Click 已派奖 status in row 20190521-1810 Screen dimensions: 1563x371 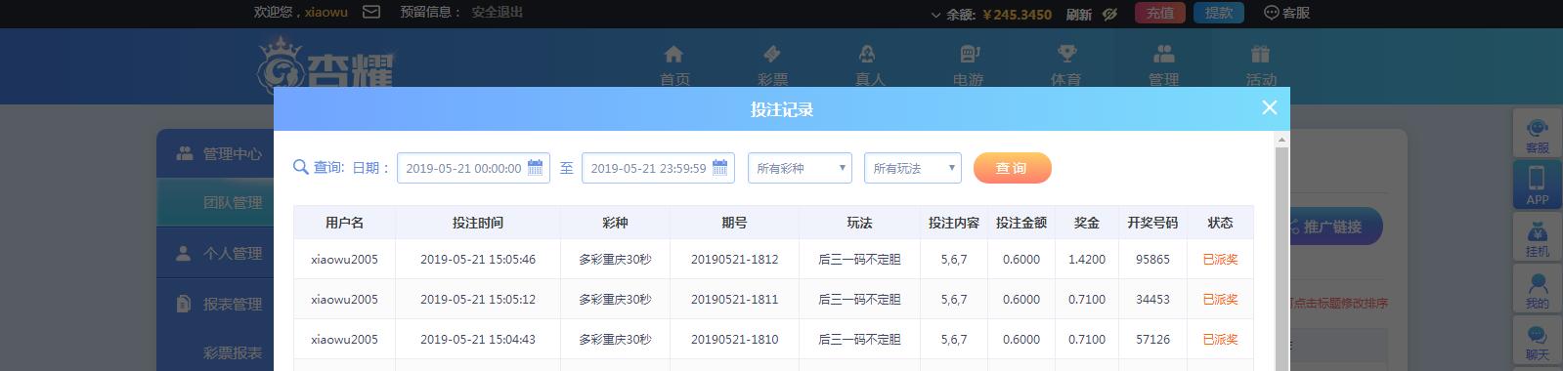coord(1220,340)
